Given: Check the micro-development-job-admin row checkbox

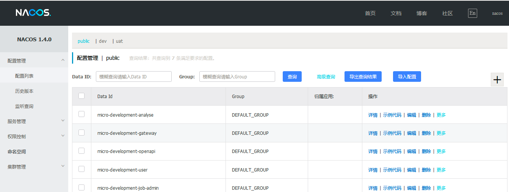Looking at the screenshot, I should (x=81, y=187).
